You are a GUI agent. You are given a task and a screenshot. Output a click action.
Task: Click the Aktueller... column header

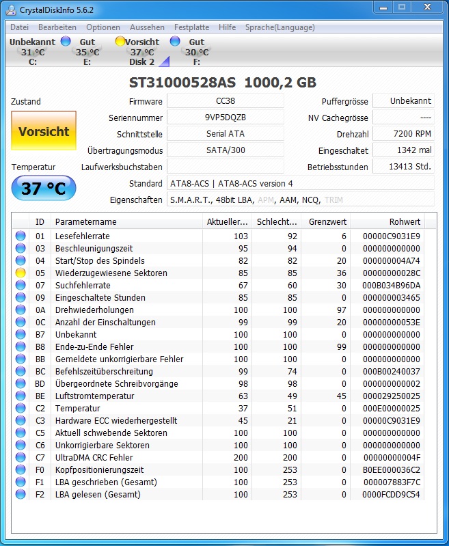click(227, 222)
